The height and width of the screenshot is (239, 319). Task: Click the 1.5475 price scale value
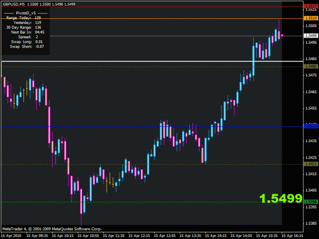[x=311, y=75]
